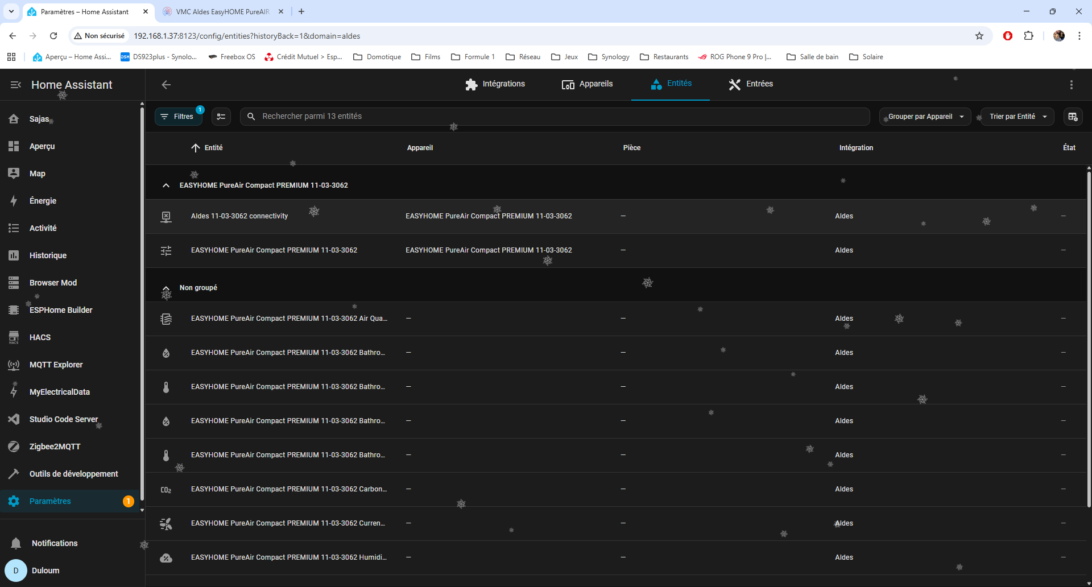Reload the page in browser
Screen dimensions: 1092x587
tap(53, 36)
